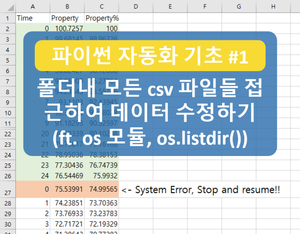This screenshot has width=300, height=234.
Task: Click the 'Property' header cell
Action: click(x=67, y=18)
